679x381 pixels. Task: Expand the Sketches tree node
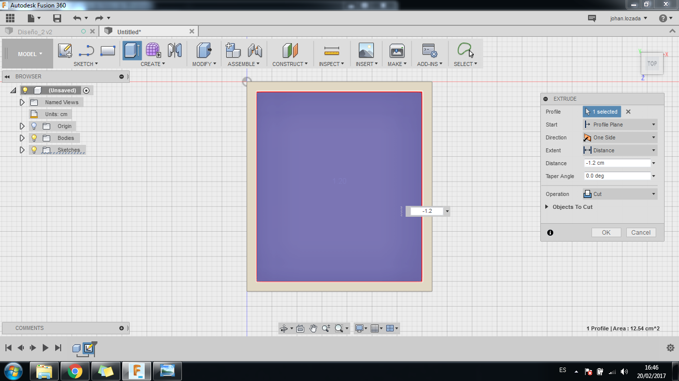point(22,150)
